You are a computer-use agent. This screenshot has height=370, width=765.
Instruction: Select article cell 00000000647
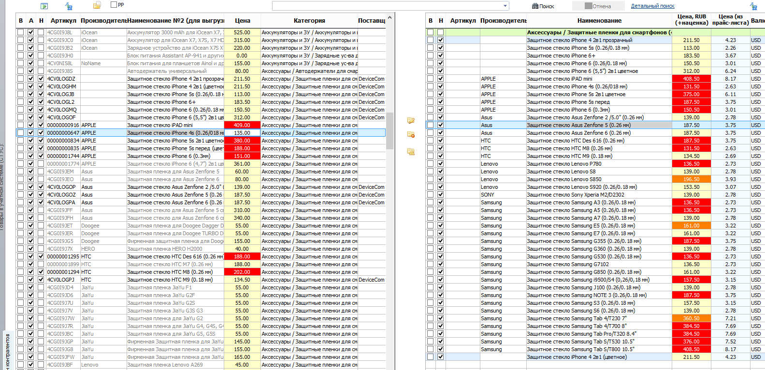point(63,133)
